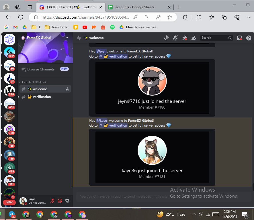254x220 pixels.
Task: Open a new browser tab
Action: 179,7
